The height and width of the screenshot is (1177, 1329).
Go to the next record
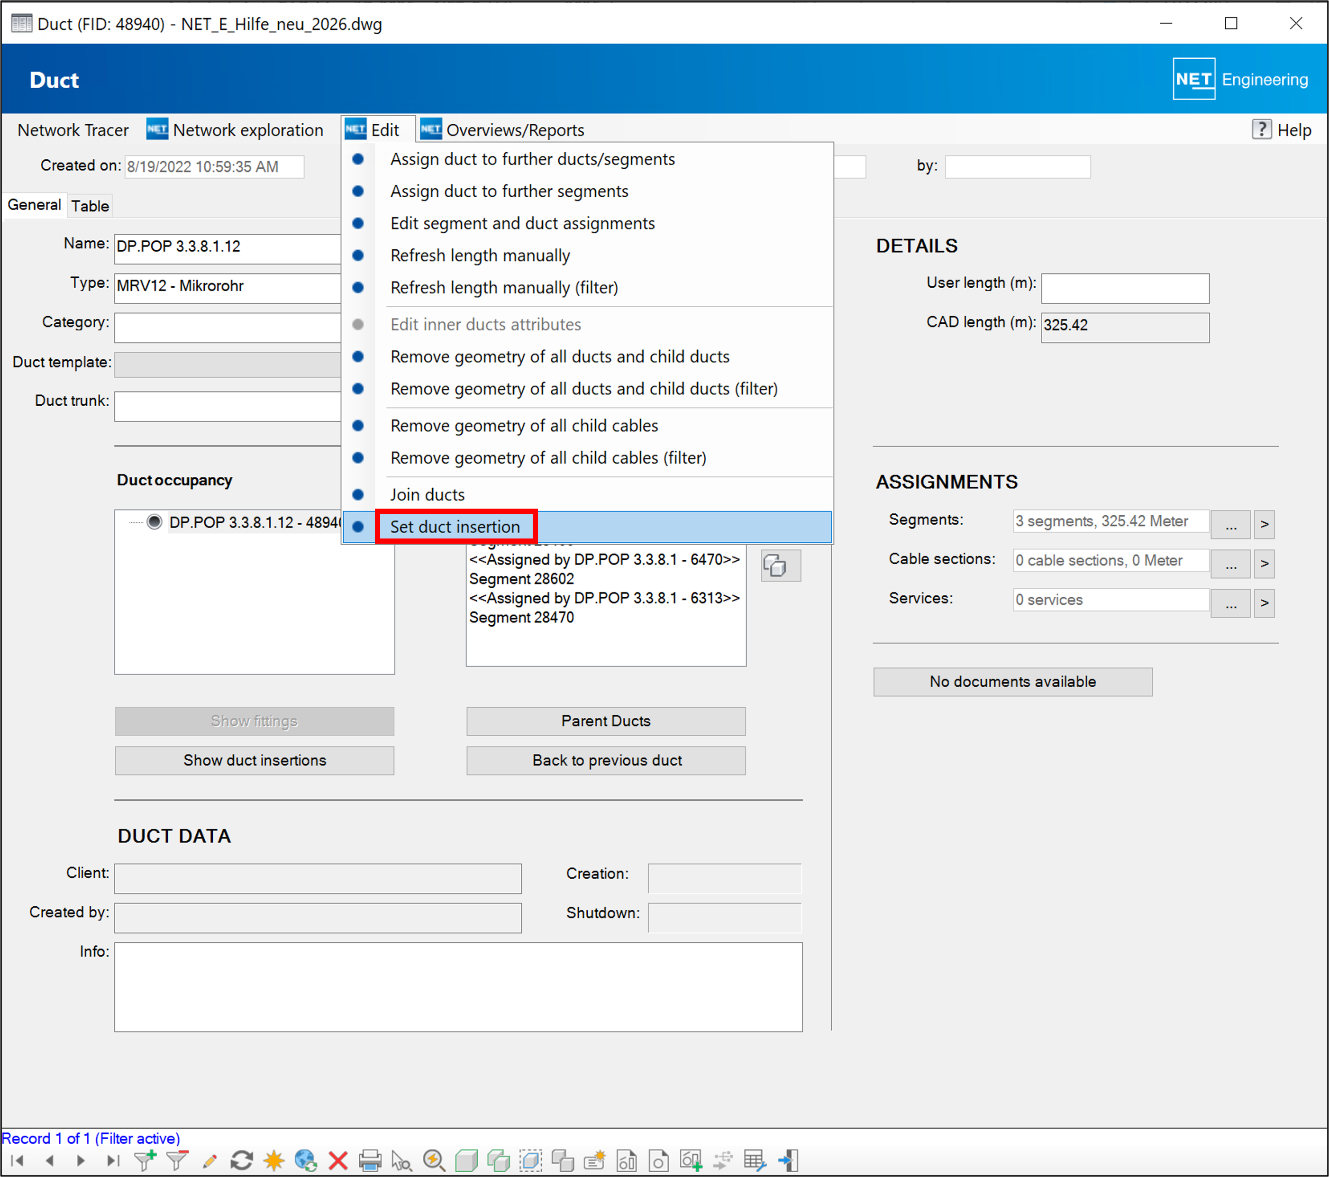(81, 1161)
